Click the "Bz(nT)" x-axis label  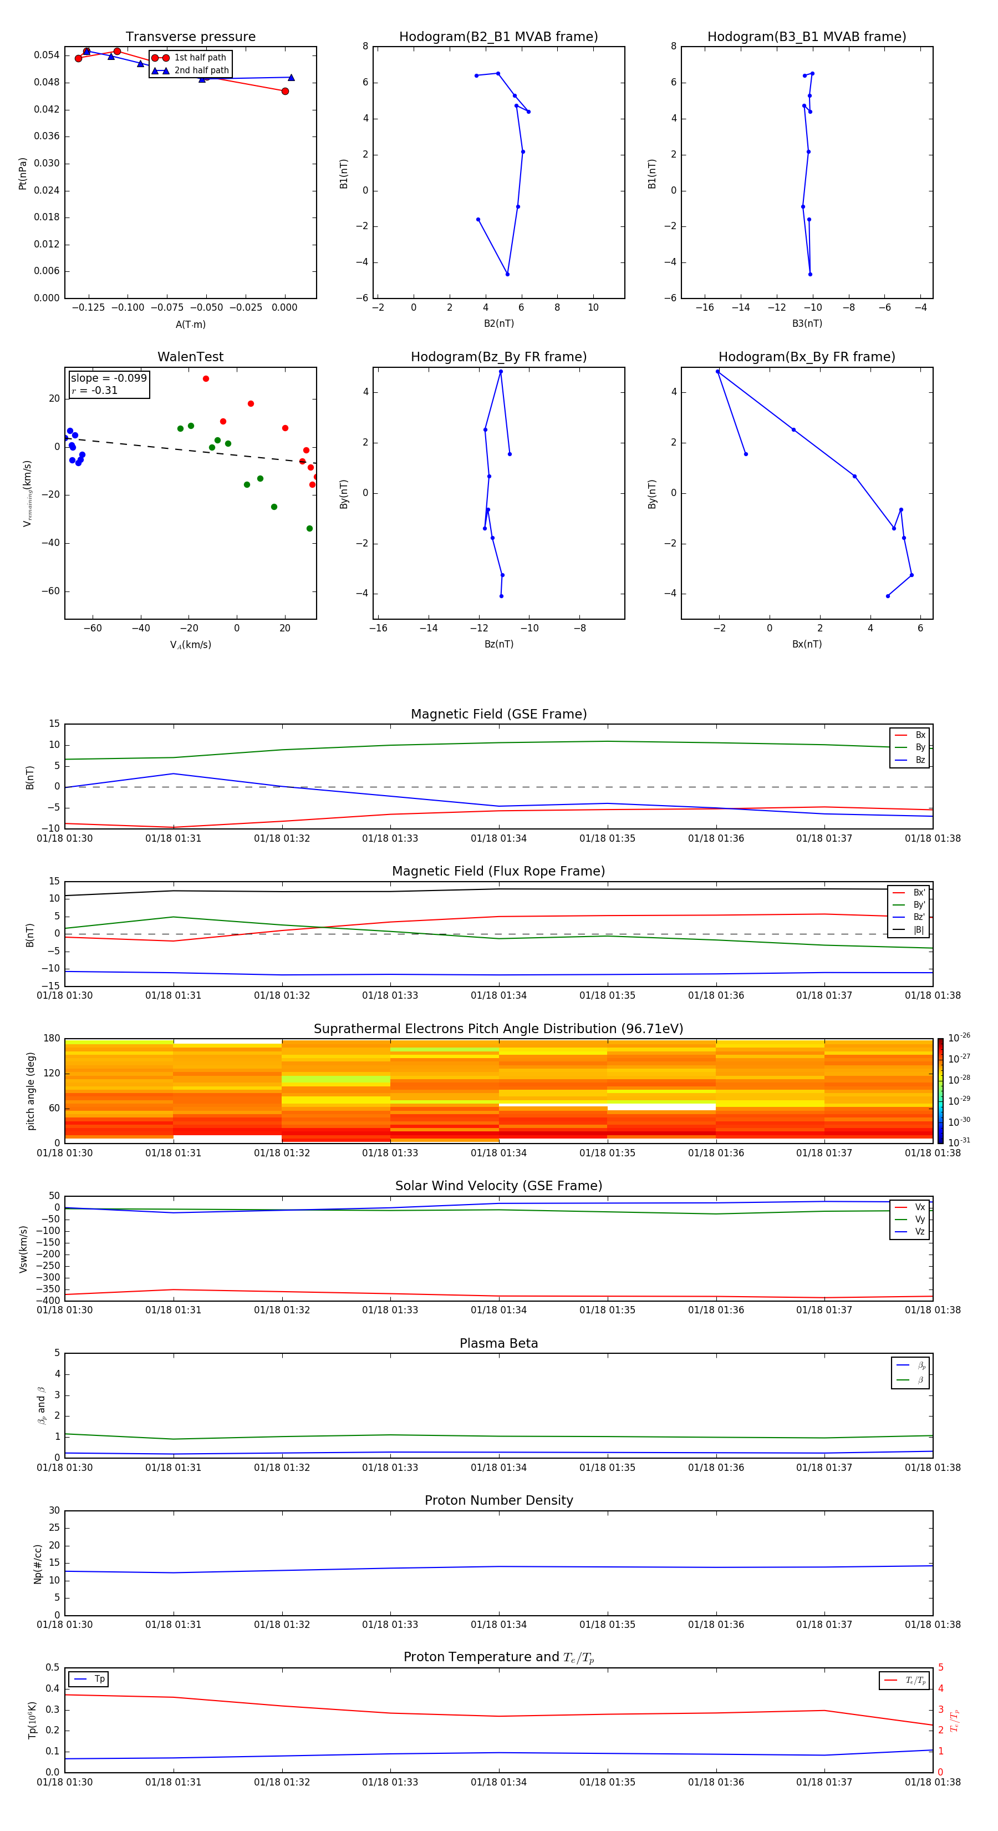[498, 644]
